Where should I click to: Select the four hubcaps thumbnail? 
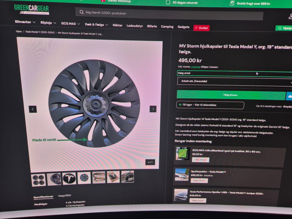(x=39, y=180)
